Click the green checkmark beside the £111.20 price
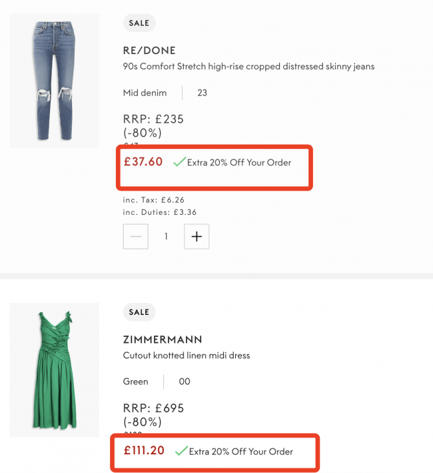Screen dimensions: 433x473 181,451
